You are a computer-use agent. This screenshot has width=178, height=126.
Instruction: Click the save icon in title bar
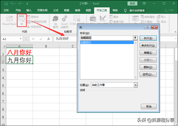(6, 4)
